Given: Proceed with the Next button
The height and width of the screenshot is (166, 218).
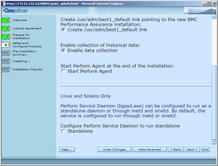Looking at the screenshot, I should (192, 149).
